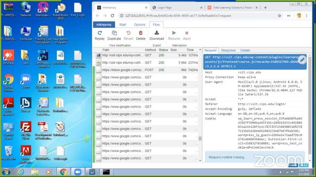
Task: Click the Download export icon
Action: coord(157,32)
